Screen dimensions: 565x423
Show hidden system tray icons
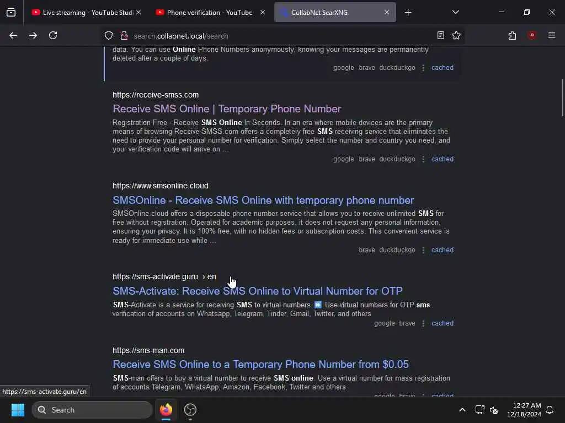(462, 410)
